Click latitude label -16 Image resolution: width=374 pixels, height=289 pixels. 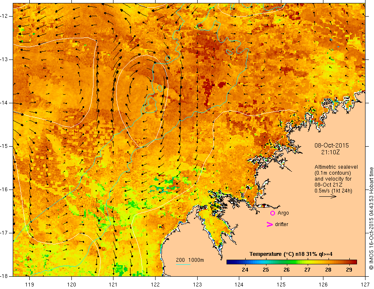5,190
